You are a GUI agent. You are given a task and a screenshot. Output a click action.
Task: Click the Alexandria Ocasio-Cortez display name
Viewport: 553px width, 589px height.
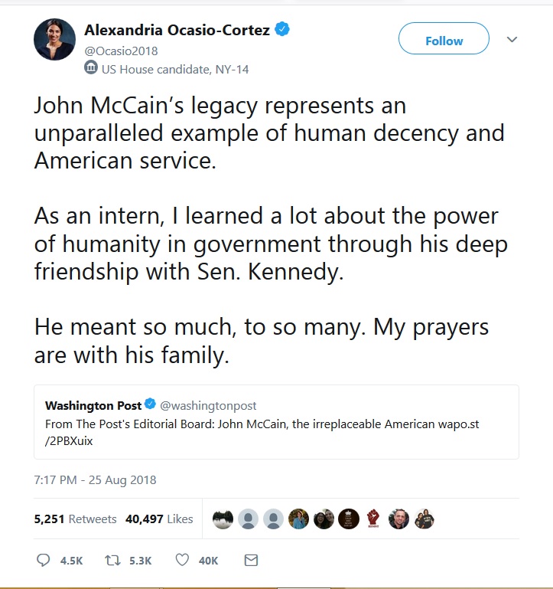tap(177, 30)
